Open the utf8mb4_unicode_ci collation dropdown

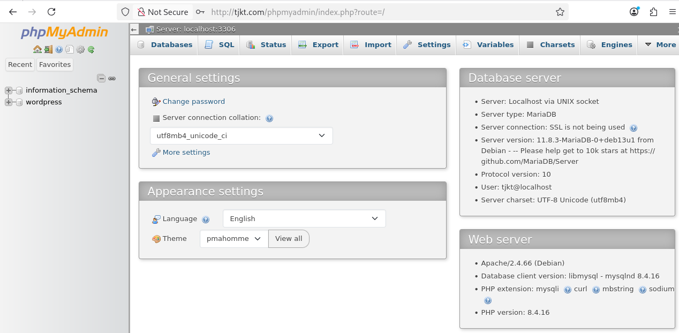pyautogui.click(x=241, y=136)
